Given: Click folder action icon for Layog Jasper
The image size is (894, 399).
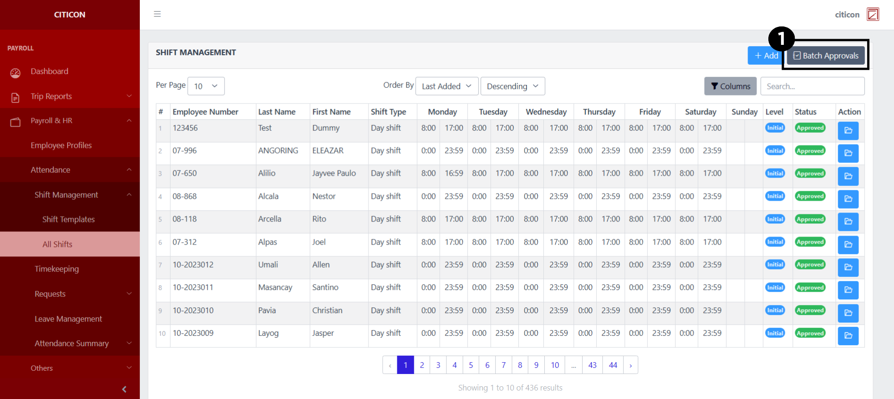Looking at the screenshot, I should (848, 336).
